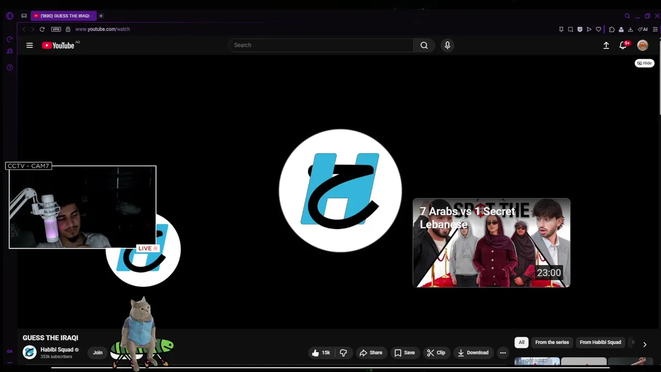Reload the page with the refresh icon
This screenshot has height=372, width=661.
(x=42, y=29)
